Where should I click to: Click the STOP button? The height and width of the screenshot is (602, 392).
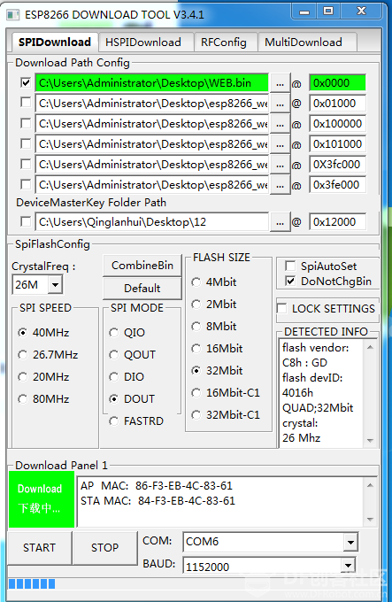104,547
